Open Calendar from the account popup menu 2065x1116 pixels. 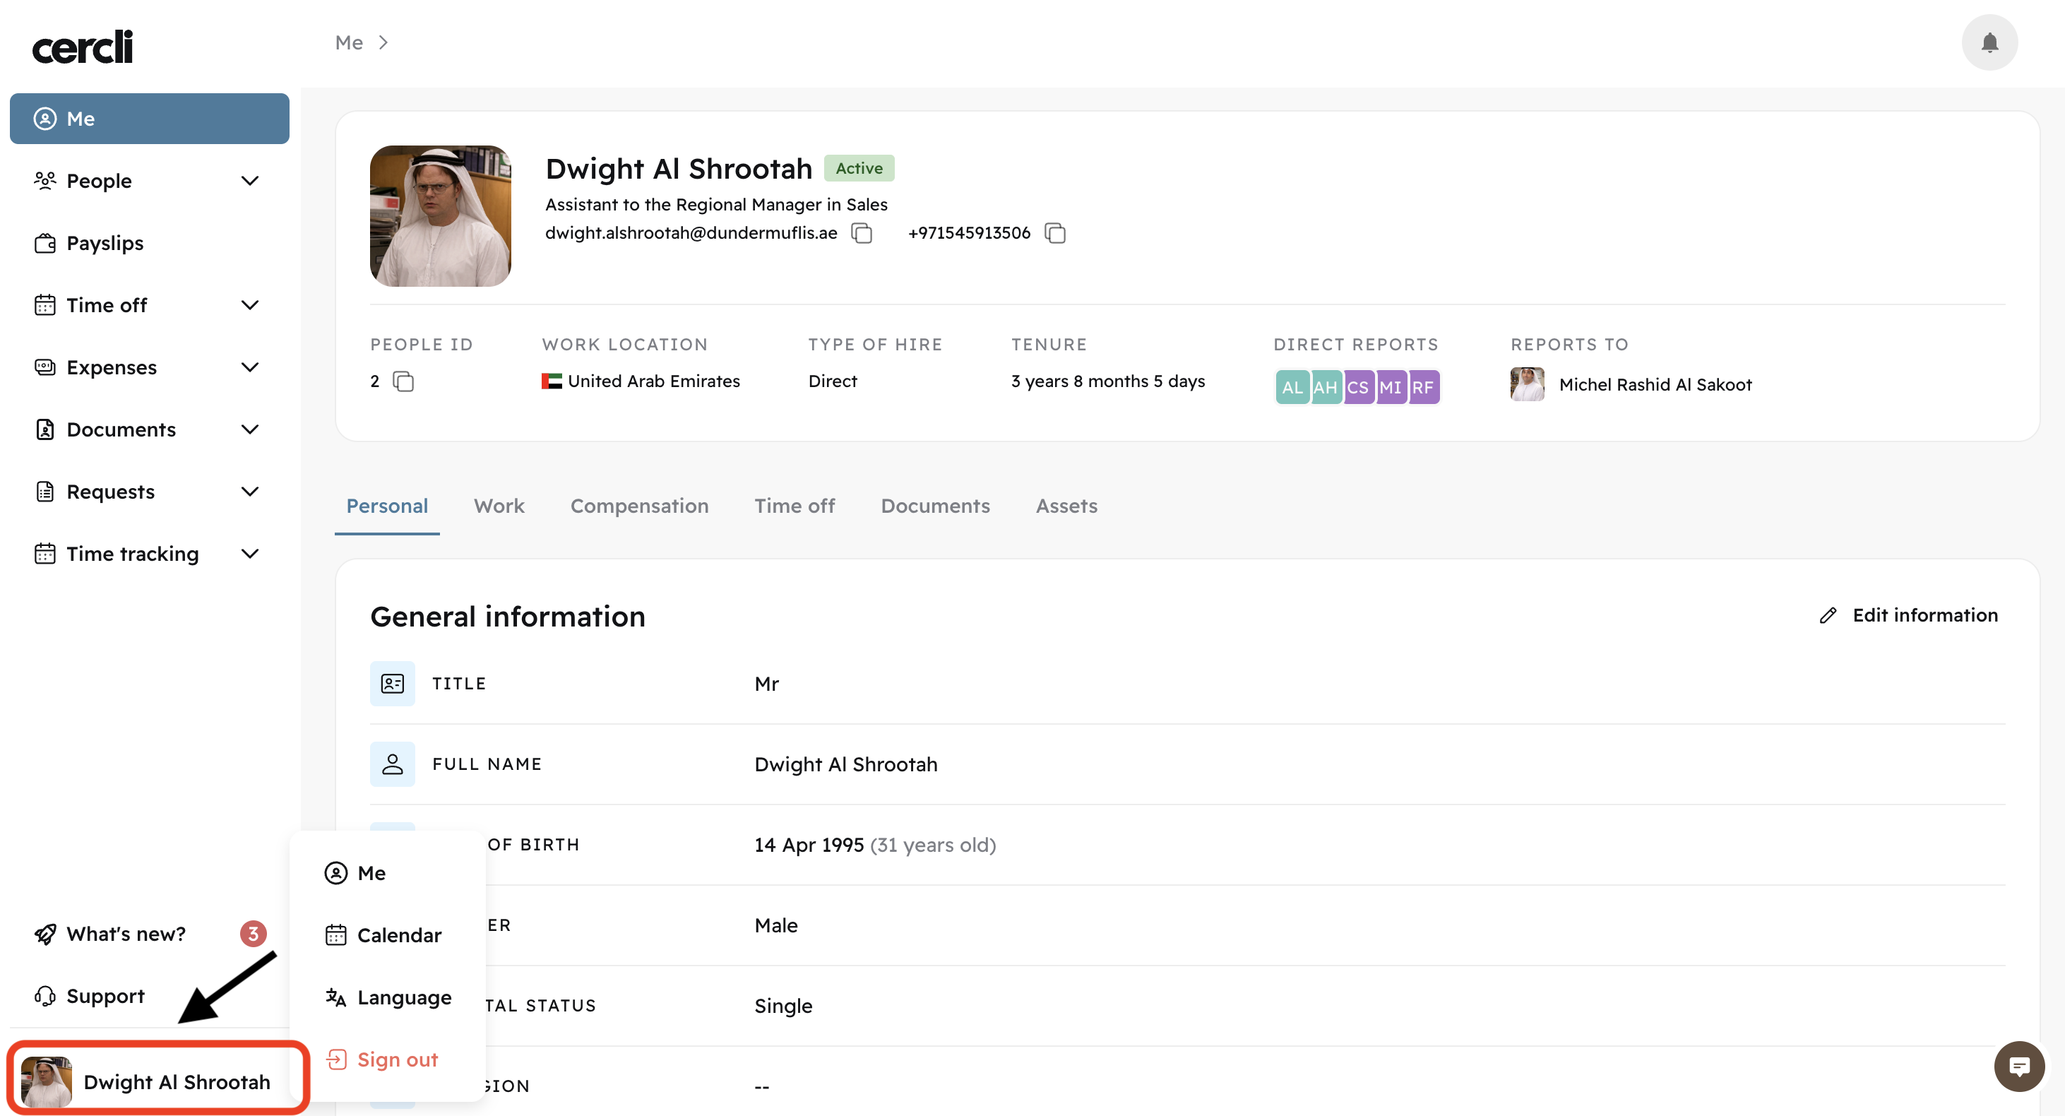(388, 936)
